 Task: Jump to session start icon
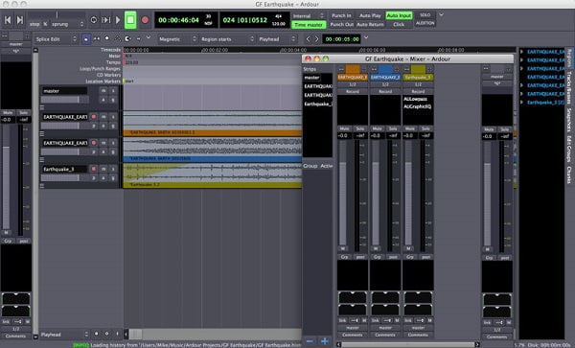[x=8, y=20]
